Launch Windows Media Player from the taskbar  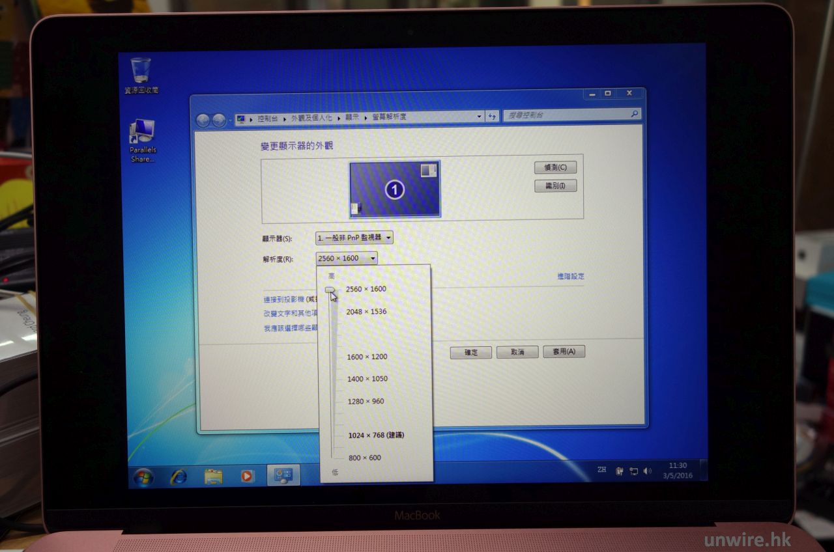click(247, 476)
